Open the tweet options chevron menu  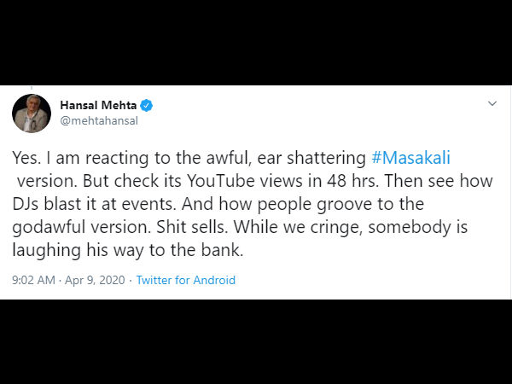492,103
